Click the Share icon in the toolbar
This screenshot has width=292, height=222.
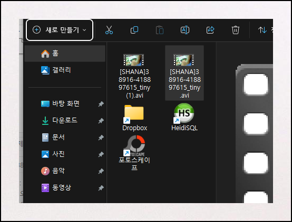(210, 30)
